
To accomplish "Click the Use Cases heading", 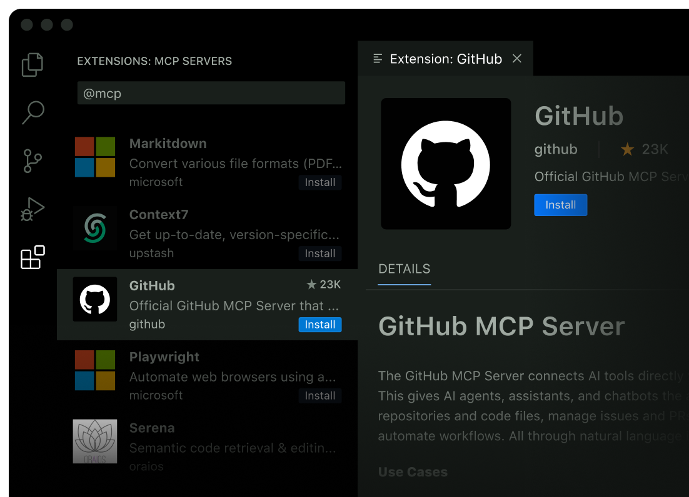I will click(413, 472).
